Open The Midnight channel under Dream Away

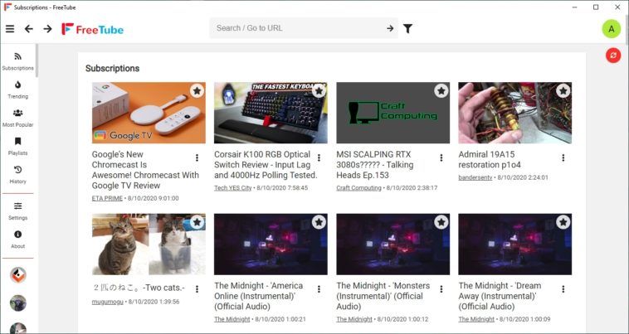coord(476,319)
